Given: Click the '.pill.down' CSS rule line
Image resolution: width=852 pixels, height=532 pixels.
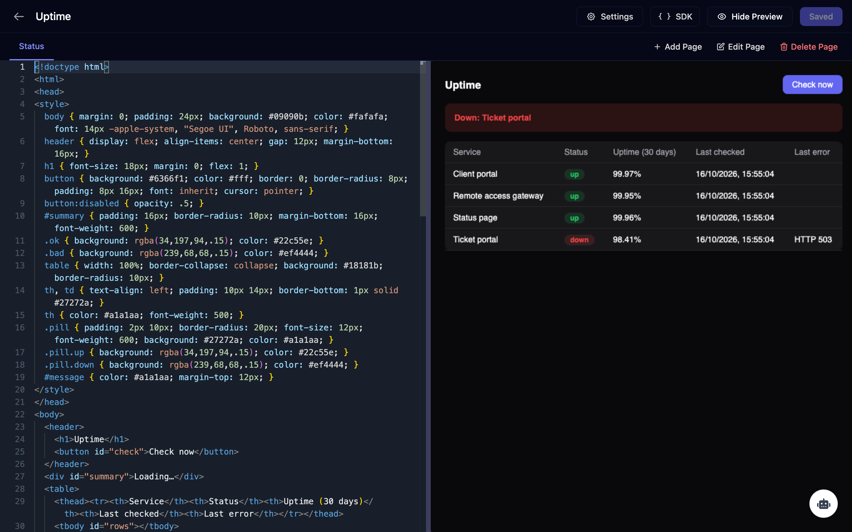Looking at the screenshot, I should tap(201, 364).
